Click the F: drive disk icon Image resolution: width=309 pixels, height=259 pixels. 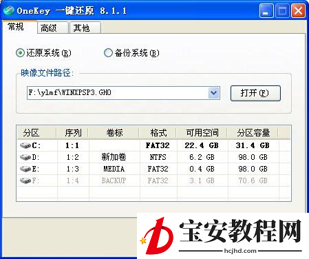[x=25, y=180]
